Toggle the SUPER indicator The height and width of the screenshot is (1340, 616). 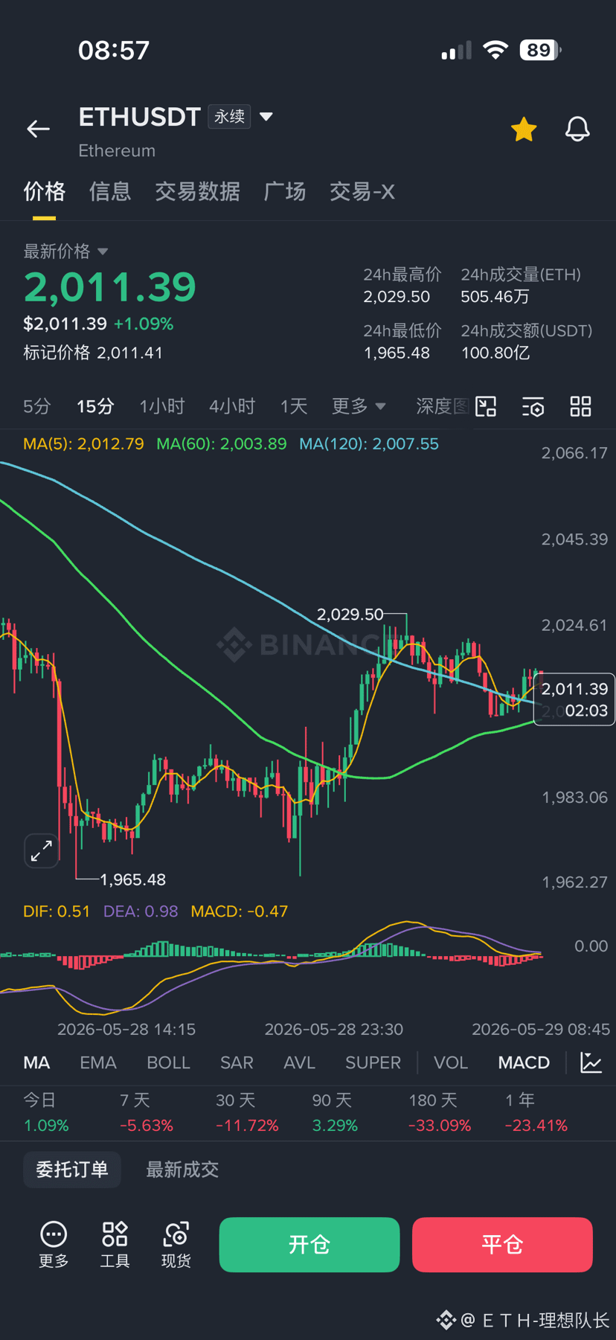[373, 1062]
